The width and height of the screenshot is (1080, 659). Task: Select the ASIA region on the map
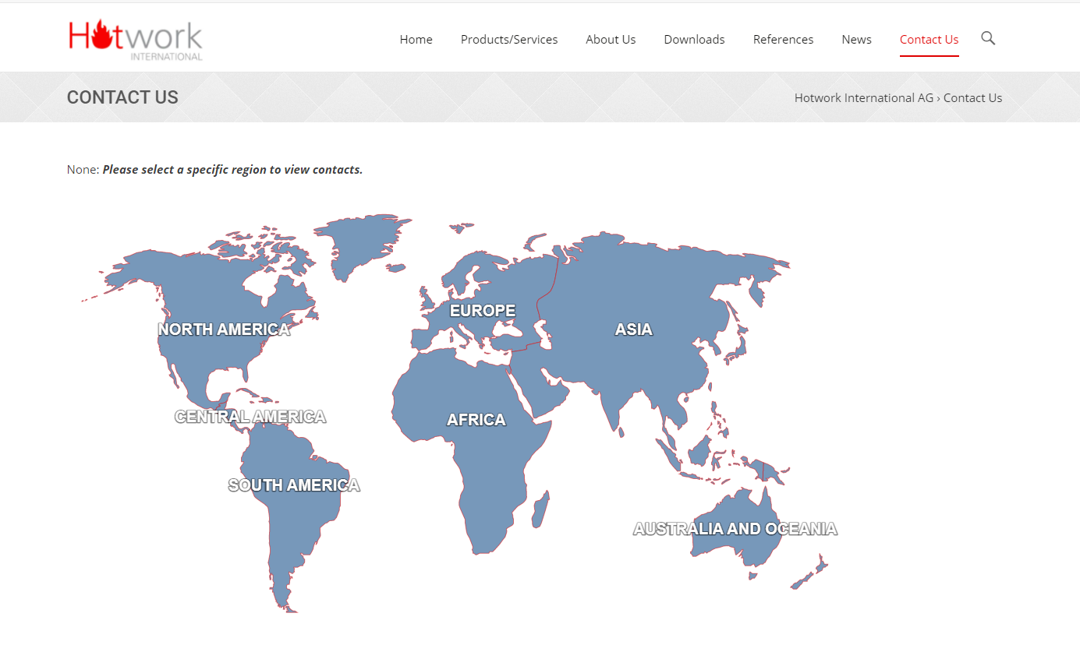click(x=633, y=329)
